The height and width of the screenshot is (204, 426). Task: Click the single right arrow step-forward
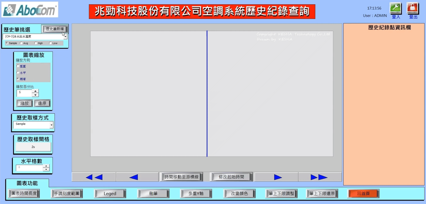tap(278, 177)
